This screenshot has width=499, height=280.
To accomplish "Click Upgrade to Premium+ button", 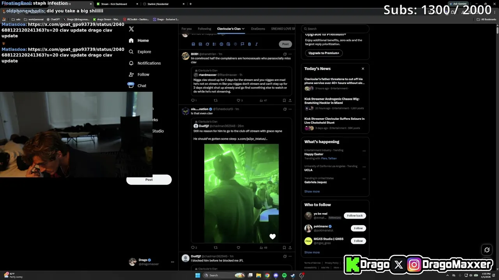I will click(x=324, y=53).
